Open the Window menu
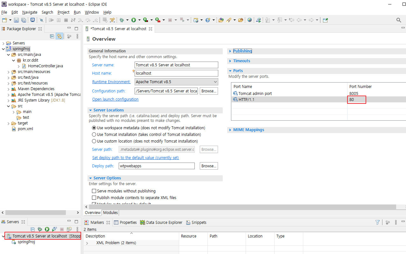Screen dimensions: 406x254 [92, 12]
